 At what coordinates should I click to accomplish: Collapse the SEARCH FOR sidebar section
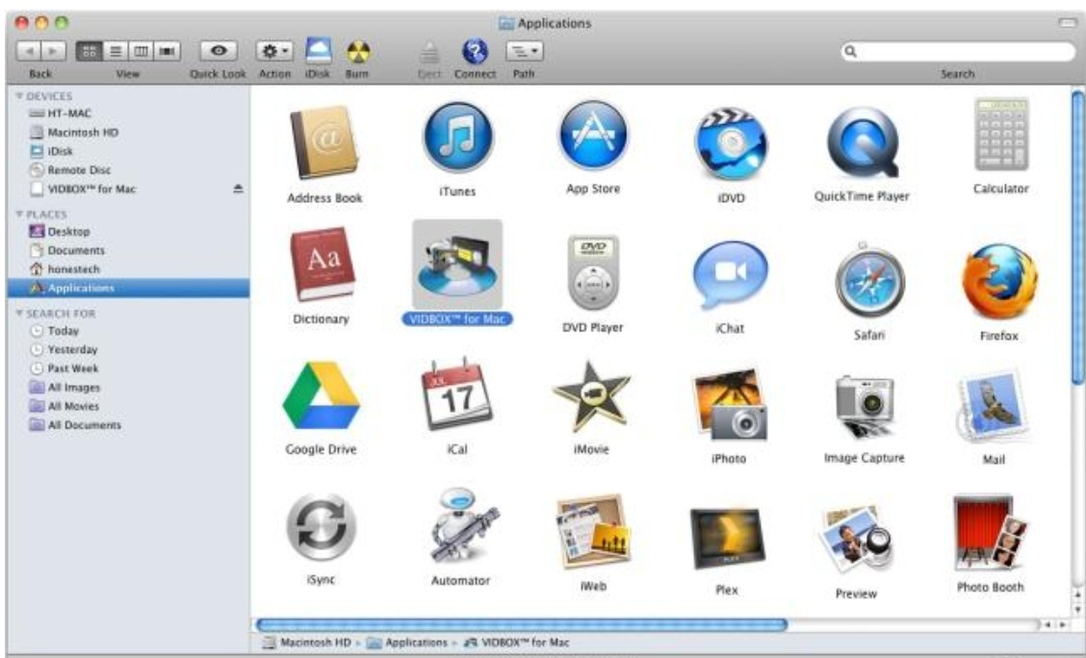pos(19,314)
